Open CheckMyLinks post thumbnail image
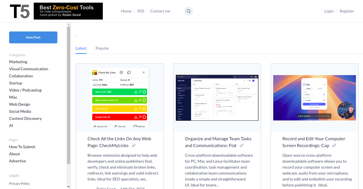This screenshot has width=363, height=189. (x=120, y=98)
